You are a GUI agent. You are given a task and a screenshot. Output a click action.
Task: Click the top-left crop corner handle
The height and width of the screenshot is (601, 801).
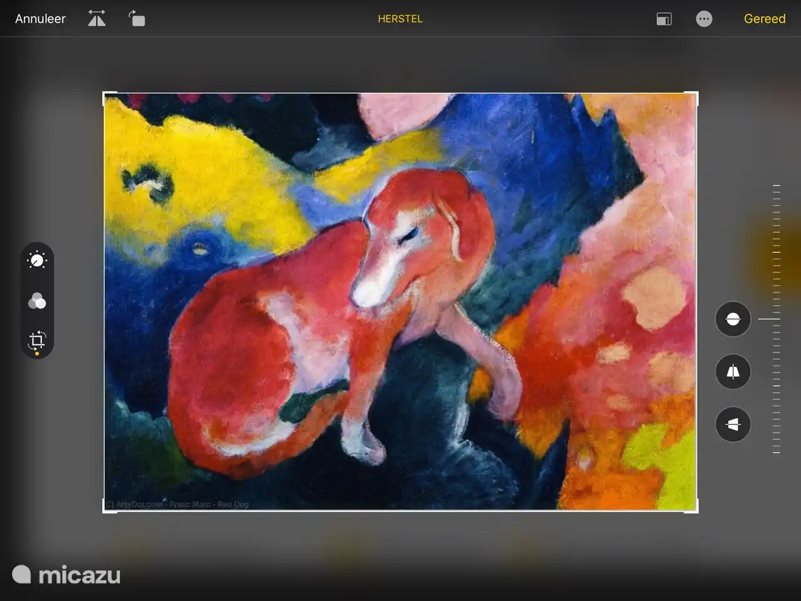[105, 94]
